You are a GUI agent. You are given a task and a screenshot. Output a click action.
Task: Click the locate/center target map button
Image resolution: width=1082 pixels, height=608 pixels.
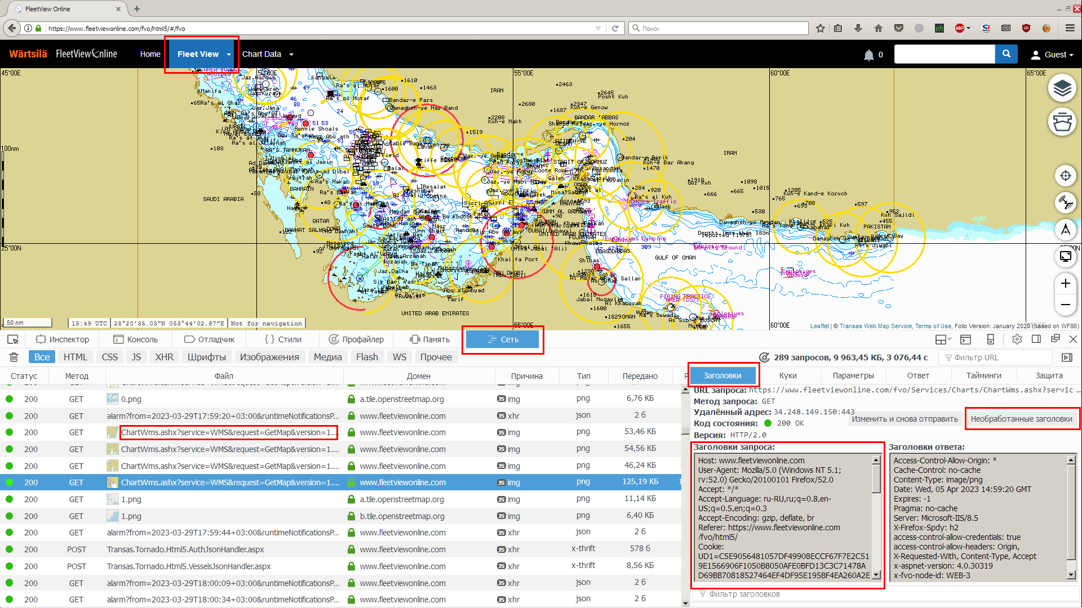click(1065, 176)
